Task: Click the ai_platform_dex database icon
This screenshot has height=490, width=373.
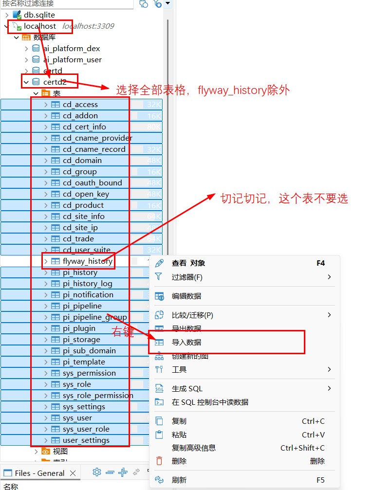Action: coord(36,48)
